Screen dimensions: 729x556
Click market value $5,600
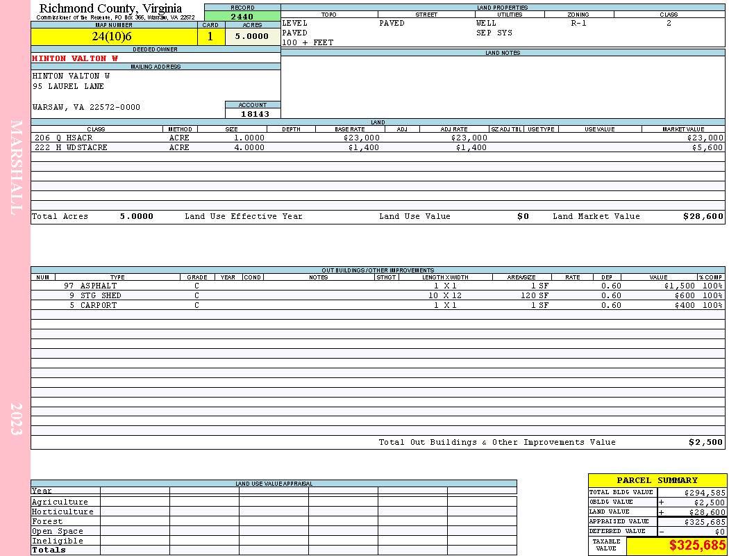[707, 147]
